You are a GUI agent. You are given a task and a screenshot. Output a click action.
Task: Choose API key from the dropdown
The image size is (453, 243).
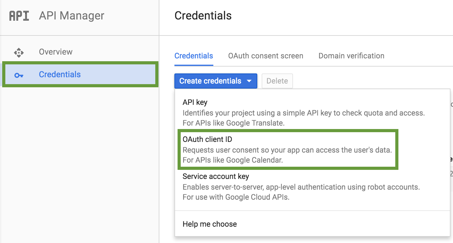coord(195,102)
